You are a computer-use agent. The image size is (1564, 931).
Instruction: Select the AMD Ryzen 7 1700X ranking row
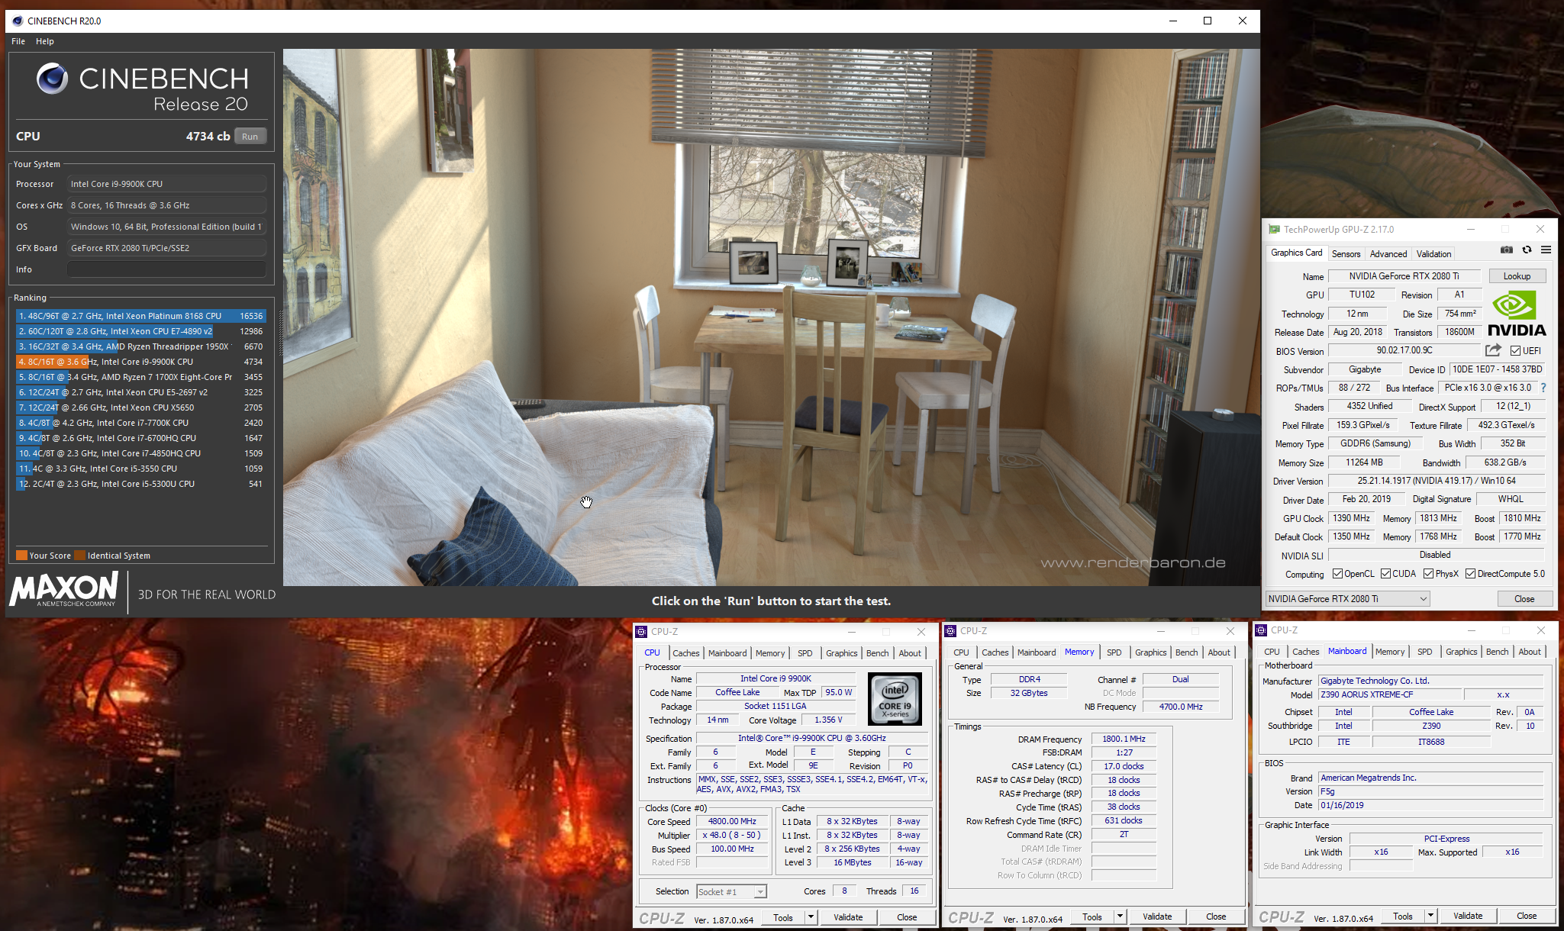pyautogui.click(x=140, y=377)
